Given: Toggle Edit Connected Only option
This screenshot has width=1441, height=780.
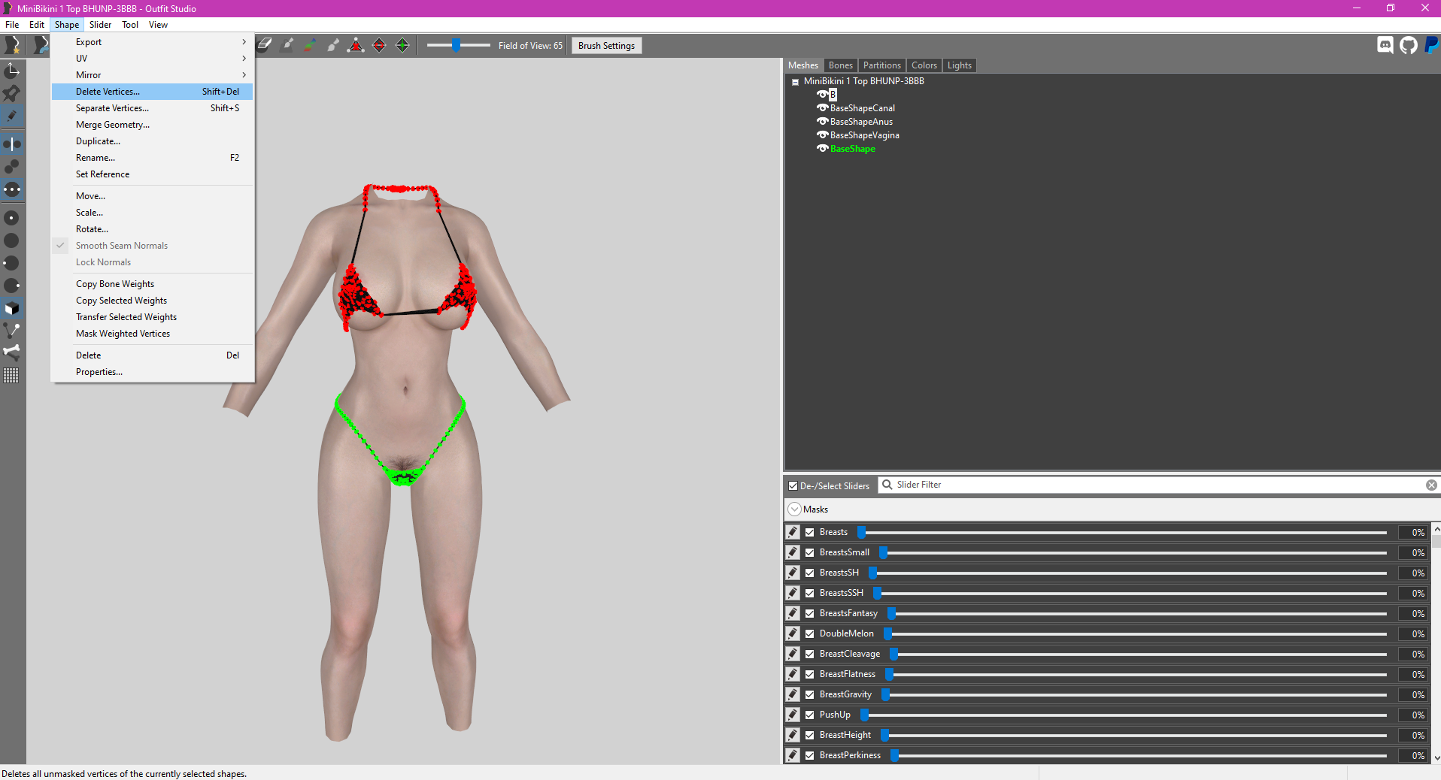Looking at the screenshot, I should (x=12, y=166).
